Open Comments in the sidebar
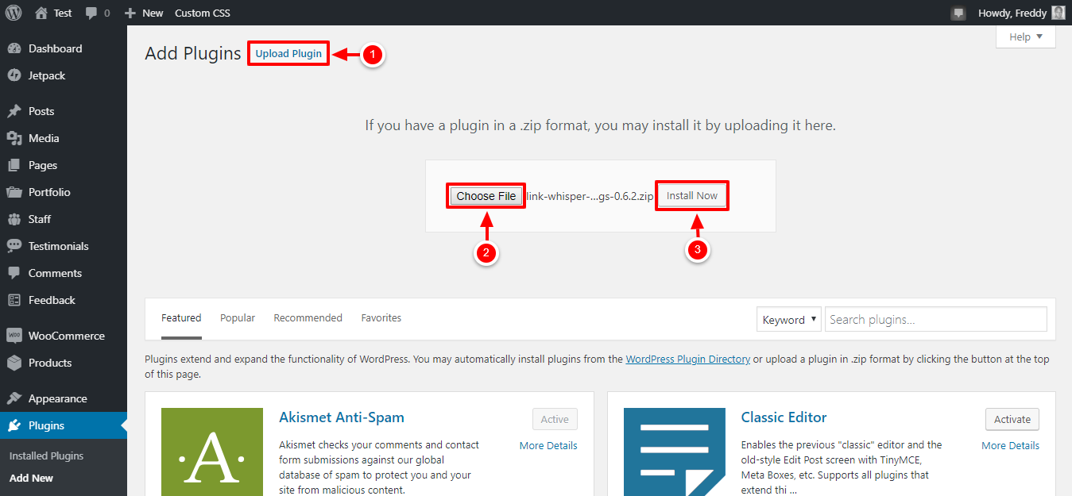Image resolution: width=1072 pixels, height=496 pixels. pos(64,273)
